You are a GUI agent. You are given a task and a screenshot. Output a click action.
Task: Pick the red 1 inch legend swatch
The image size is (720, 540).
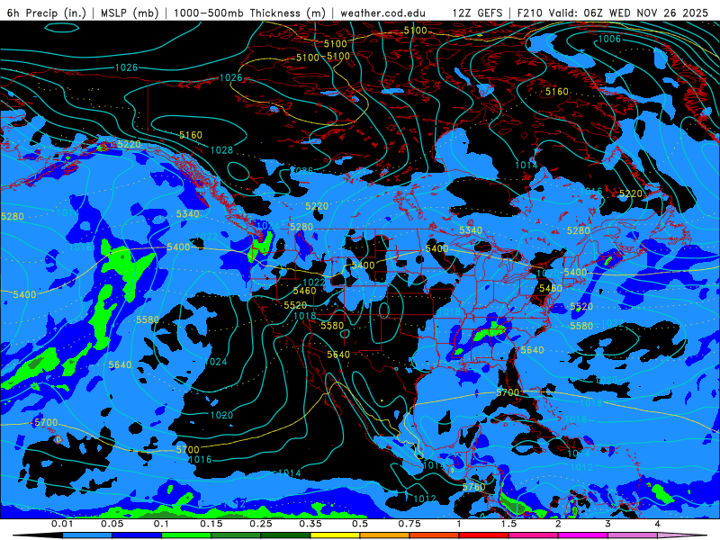(x=484, y=535)
